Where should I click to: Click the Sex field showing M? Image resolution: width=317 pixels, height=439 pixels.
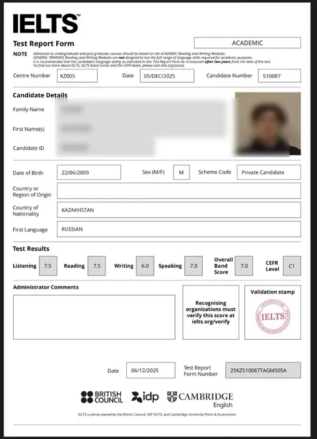pos(182,172)
